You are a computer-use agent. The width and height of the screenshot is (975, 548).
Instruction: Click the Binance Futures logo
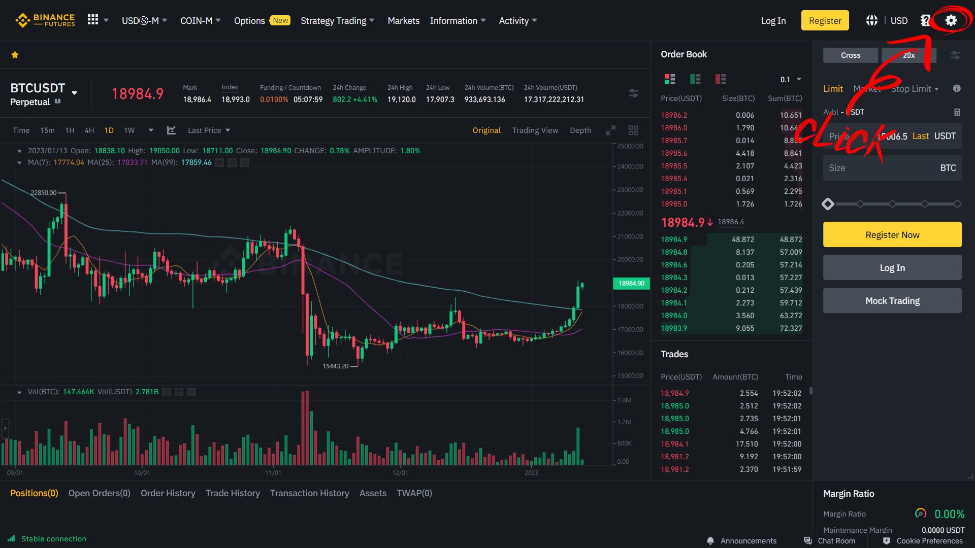pos(45,20)
